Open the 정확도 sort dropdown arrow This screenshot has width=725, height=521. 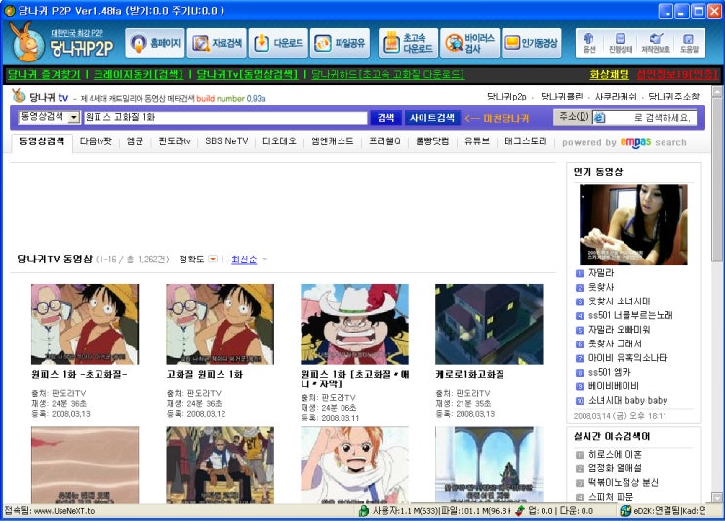213,260
